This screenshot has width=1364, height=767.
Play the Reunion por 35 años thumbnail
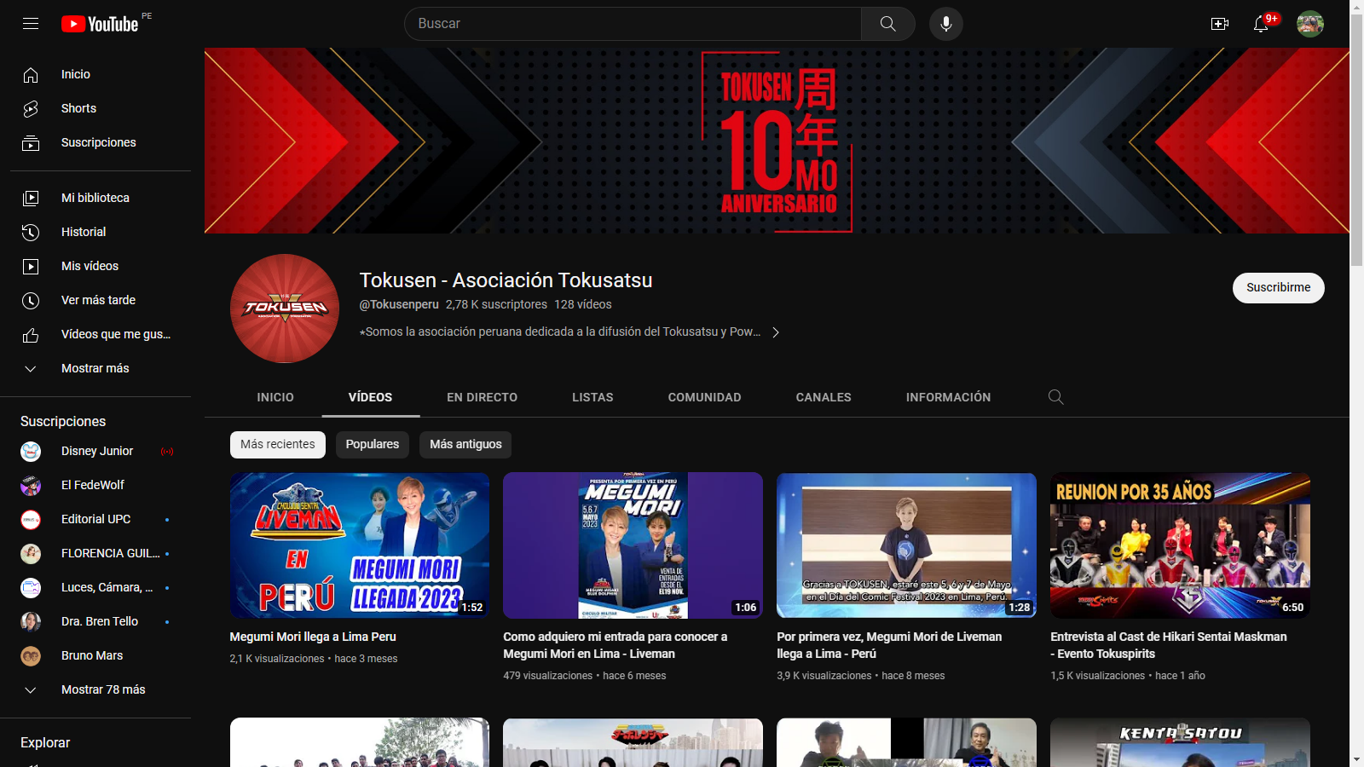(x=1180, y=545)
